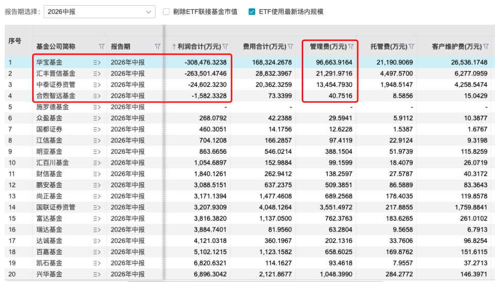Click profit value -263,501.4746
The width and height of the screenshot is (495, 282).
(x=206, y=74)
